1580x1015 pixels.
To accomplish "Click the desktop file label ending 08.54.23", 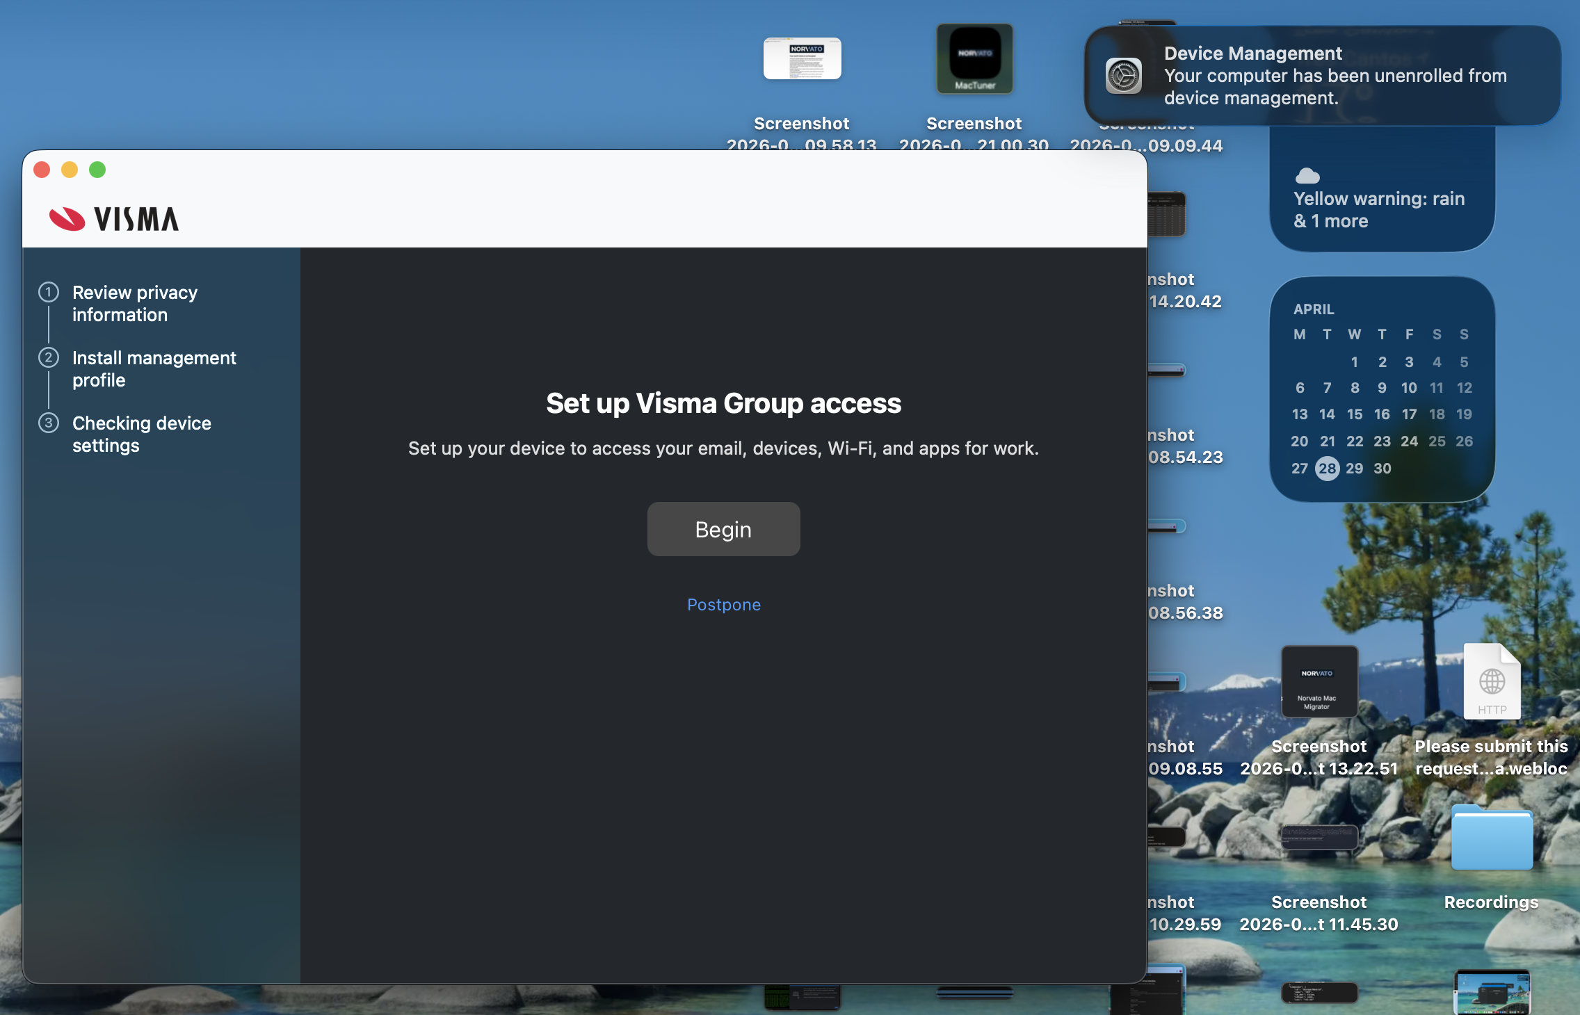I will point(1185,446).
